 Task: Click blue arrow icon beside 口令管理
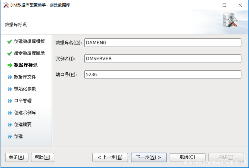[10, 101]
